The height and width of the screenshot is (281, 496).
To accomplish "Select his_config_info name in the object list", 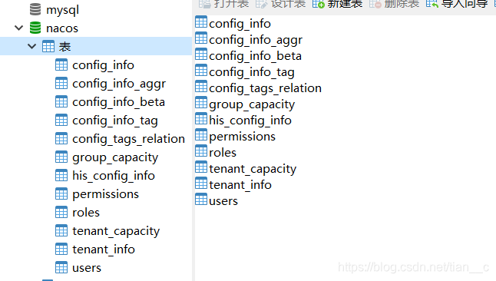I will (250, 121).
